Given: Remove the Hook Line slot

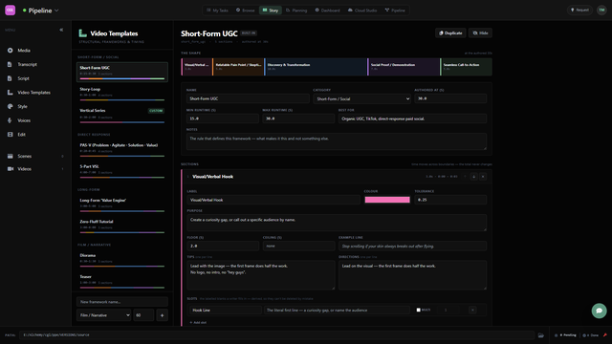Looking at the screenshot, I should pos(472,310).
